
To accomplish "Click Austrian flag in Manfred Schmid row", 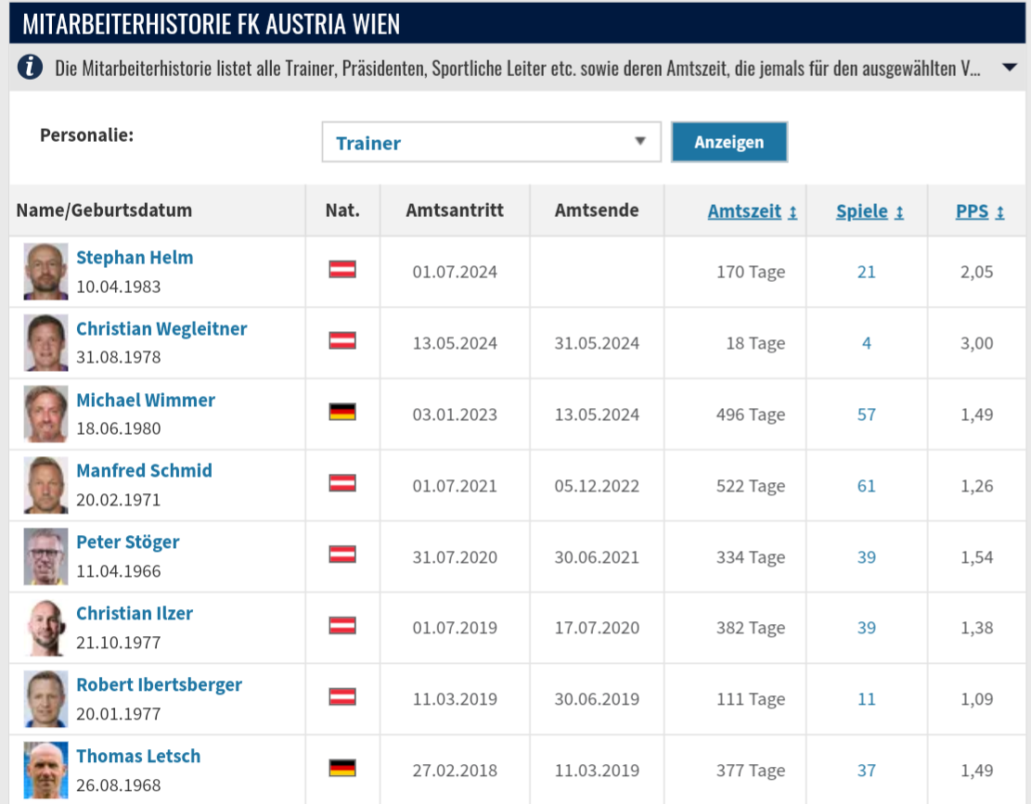I will 342,483.
